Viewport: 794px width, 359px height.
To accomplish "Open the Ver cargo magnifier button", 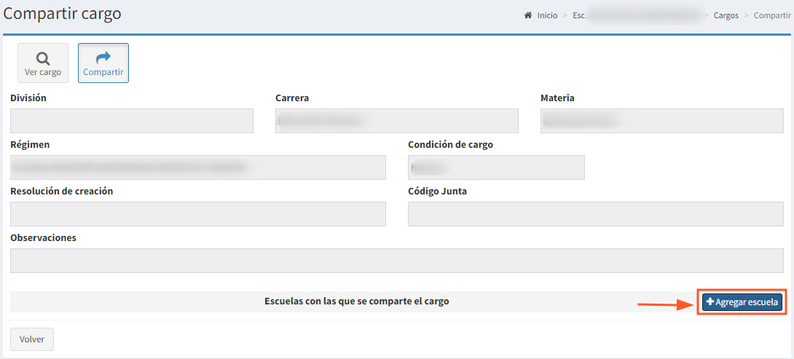I will 43,63.
